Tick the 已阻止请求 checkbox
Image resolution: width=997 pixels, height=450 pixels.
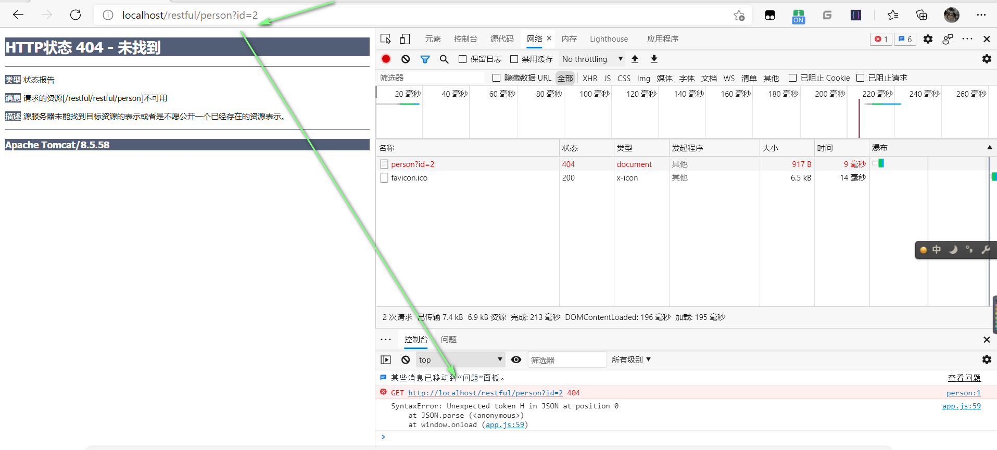click(x=860, y=78)
